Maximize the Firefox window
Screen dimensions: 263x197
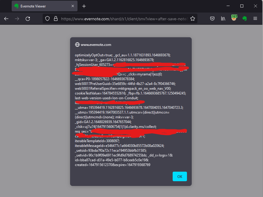(242, 6)
